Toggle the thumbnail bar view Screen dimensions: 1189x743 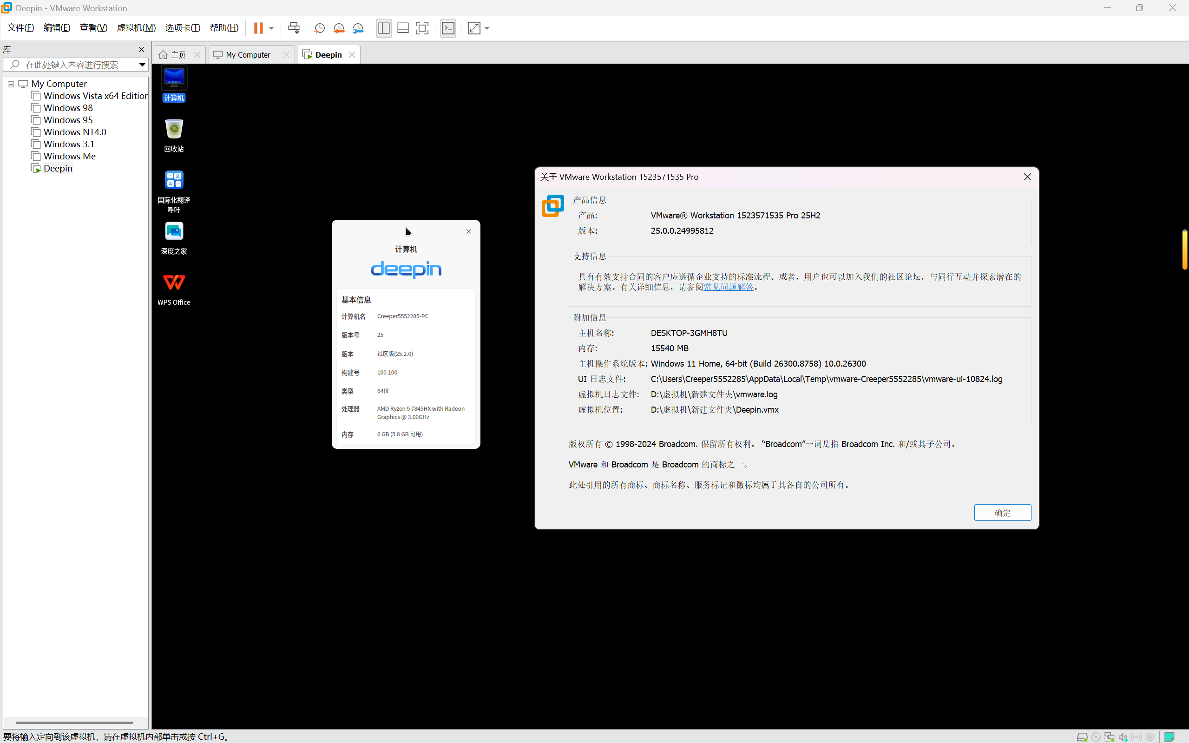click(x=403, y=28)
